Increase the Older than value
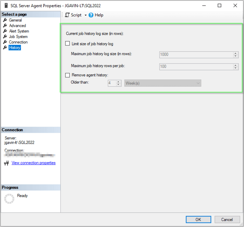The height and width of the screenshot is (227, 244). coord(118,81)
